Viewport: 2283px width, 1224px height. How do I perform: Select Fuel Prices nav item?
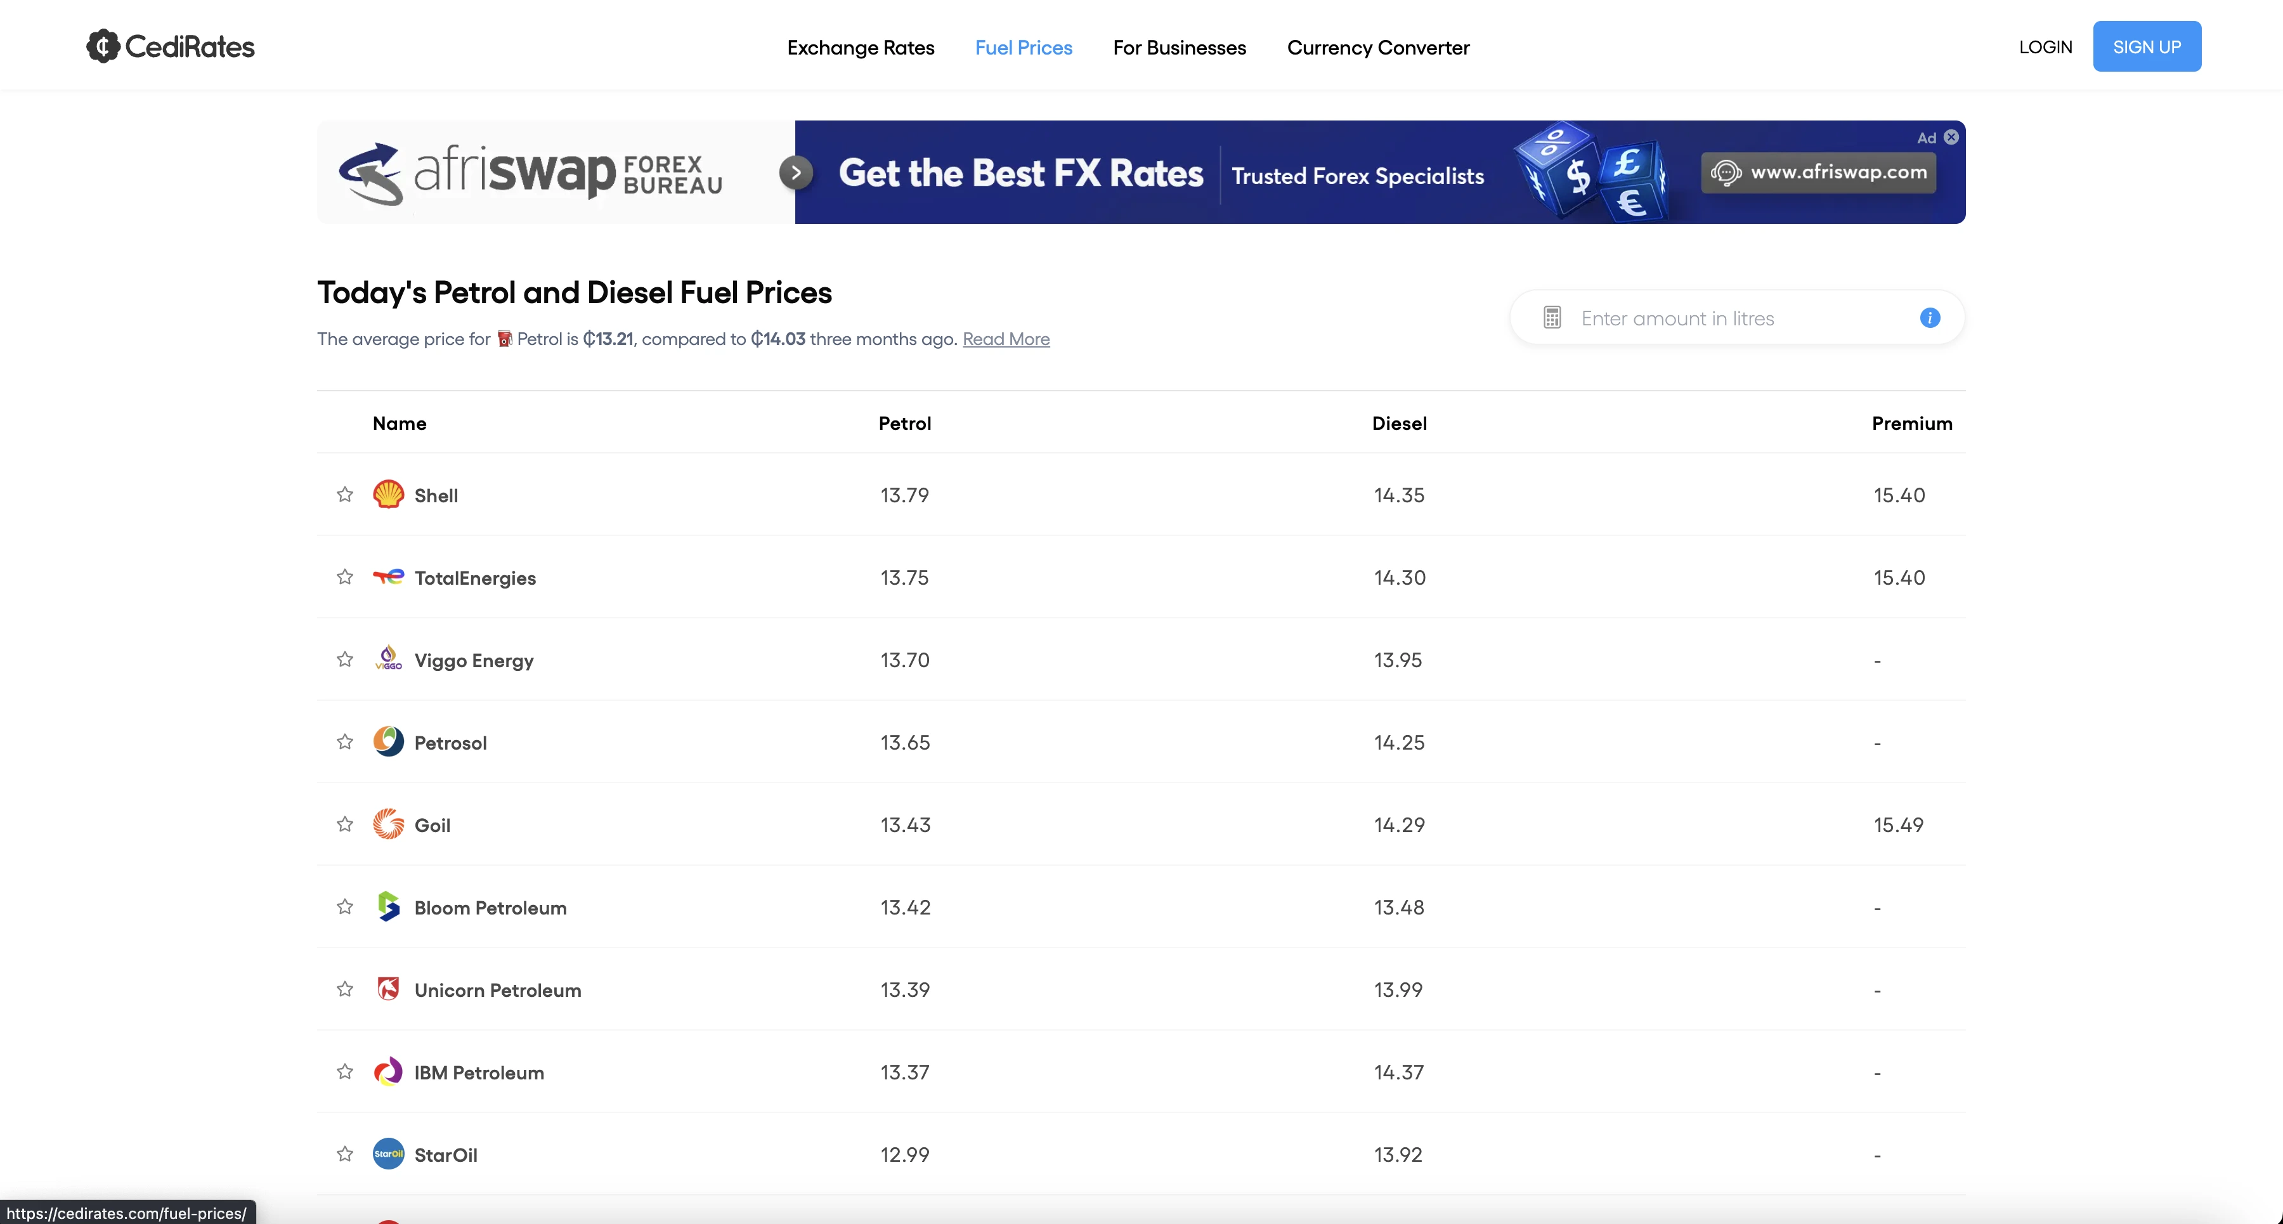point(1024,48)
